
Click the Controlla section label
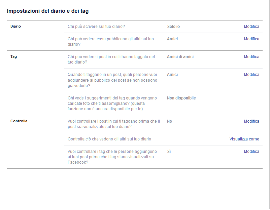[x=19, y=121]
